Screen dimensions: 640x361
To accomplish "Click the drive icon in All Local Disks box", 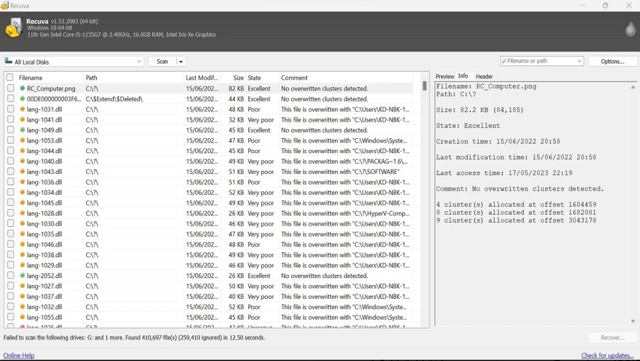I will pyautogui.click(x=9, y=61).
